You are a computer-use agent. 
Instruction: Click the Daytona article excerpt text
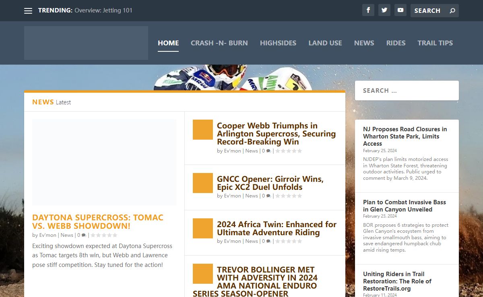(x=102, y=255)
